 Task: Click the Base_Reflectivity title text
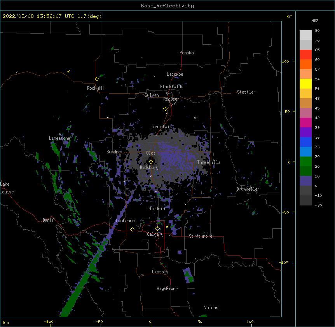pyautogui.click(x=167, y=6)
